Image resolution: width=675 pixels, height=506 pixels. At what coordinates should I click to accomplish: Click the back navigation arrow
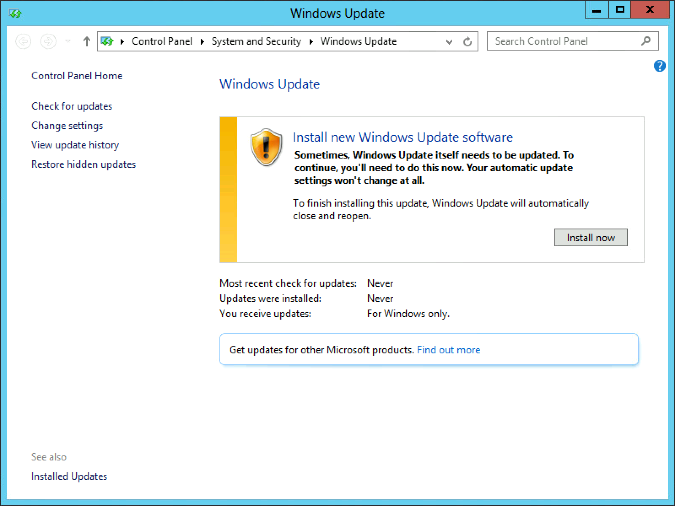23,41
